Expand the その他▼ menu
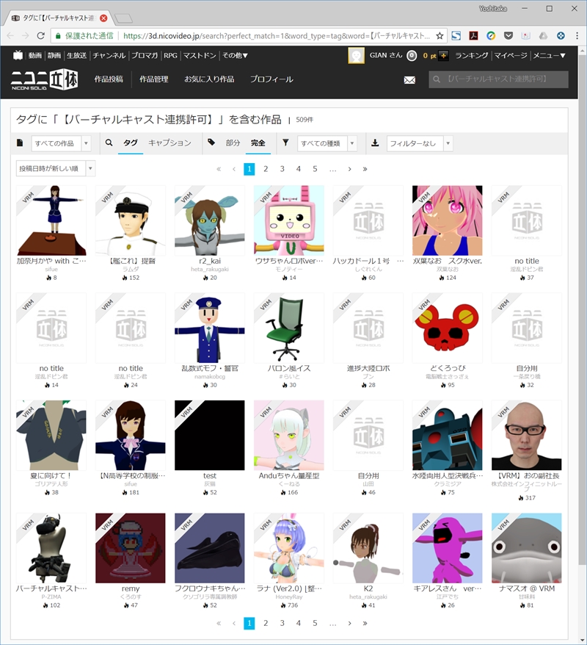This screenshot has height=645, width=587. point(235,56)
